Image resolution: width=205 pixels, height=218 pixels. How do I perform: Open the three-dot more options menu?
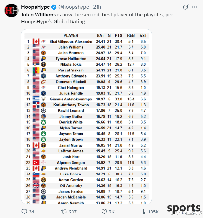click(x=194, y=7)
